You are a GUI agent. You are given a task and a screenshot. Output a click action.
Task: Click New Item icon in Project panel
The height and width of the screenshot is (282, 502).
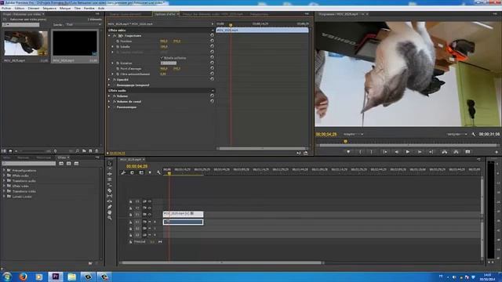pos(91,151)
